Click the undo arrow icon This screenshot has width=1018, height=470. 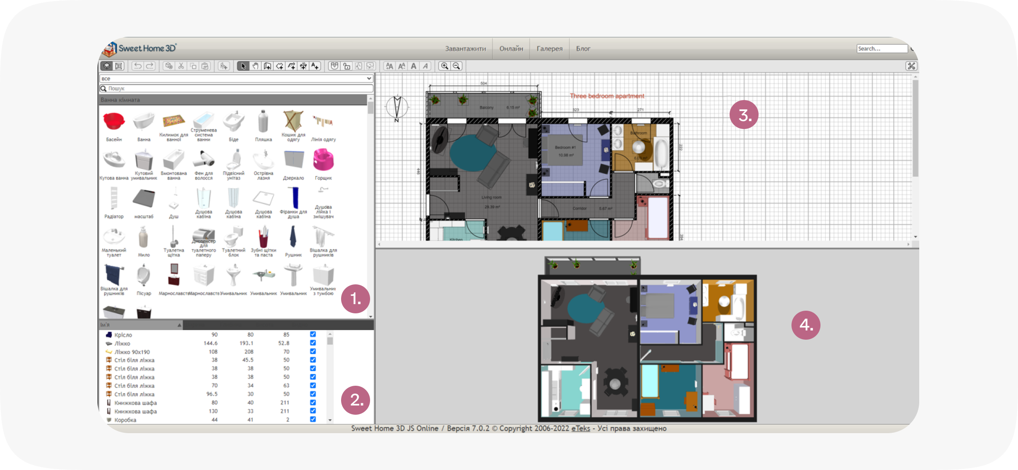click(x=138, y=66)
